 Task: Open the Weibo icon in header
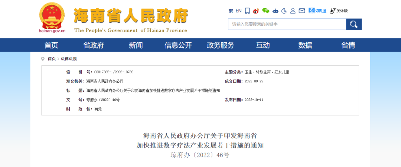click(x=256, y=11)
